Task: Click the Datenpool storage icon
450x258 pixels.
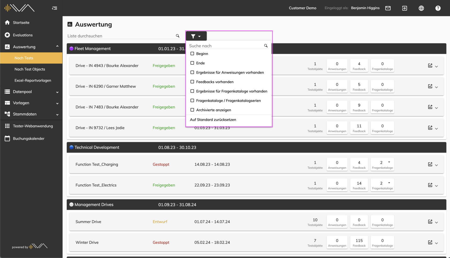Action: point(7,92)
